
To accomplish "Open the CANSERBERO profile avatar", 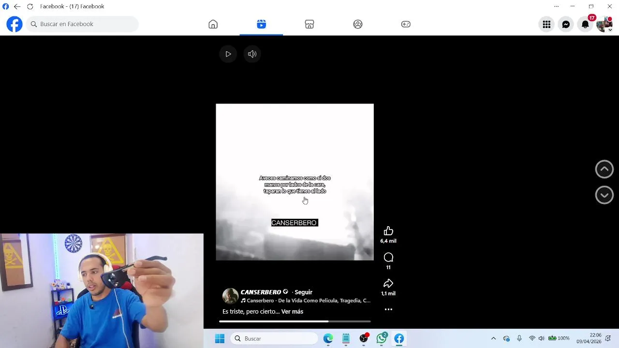I will tap(230, 296).
